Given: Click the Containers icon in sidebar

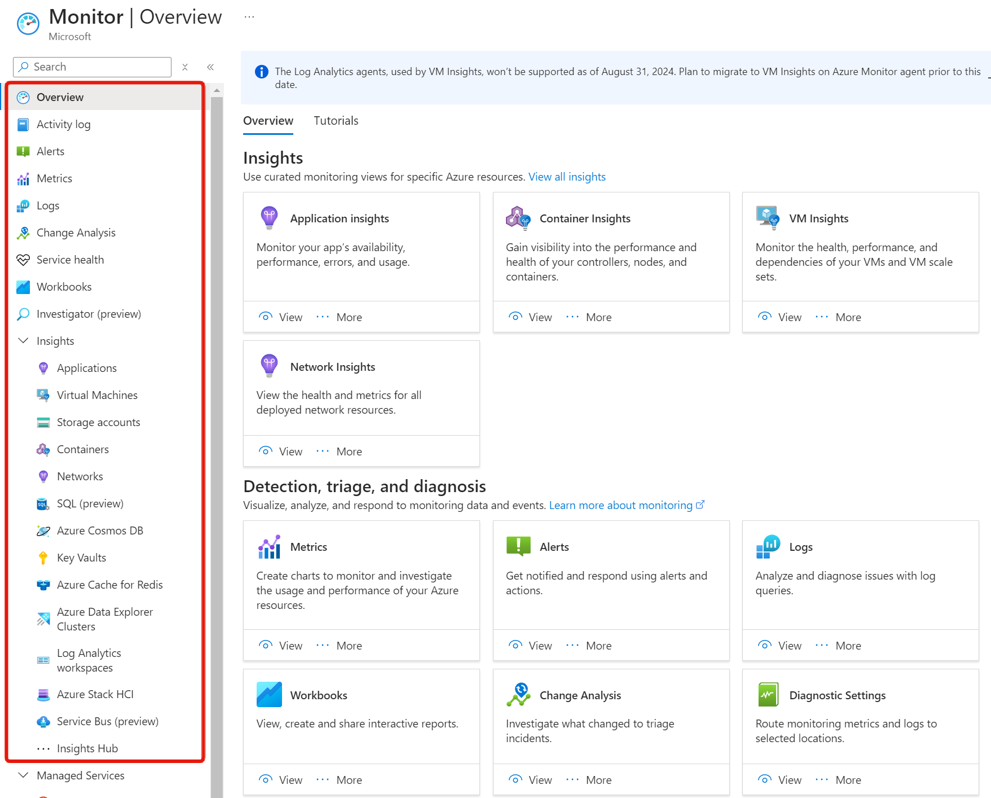Looking at the screenshot, I should [43, 449].
